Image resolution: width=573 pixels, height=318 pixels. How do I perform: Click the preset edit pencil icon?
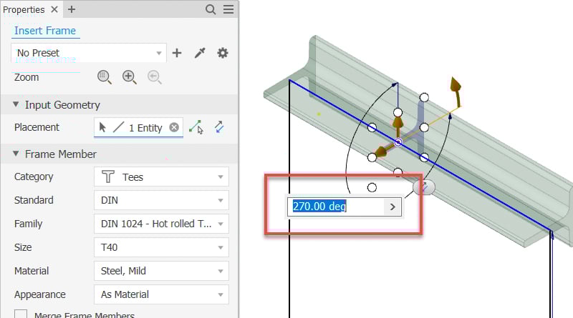(x=200, y=53)
